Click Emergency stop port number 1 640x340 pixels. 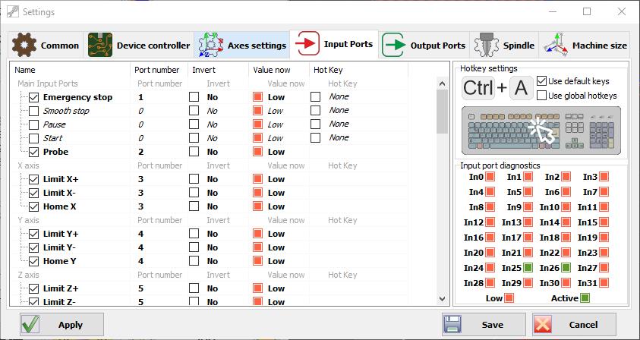(x=140, y=97)
